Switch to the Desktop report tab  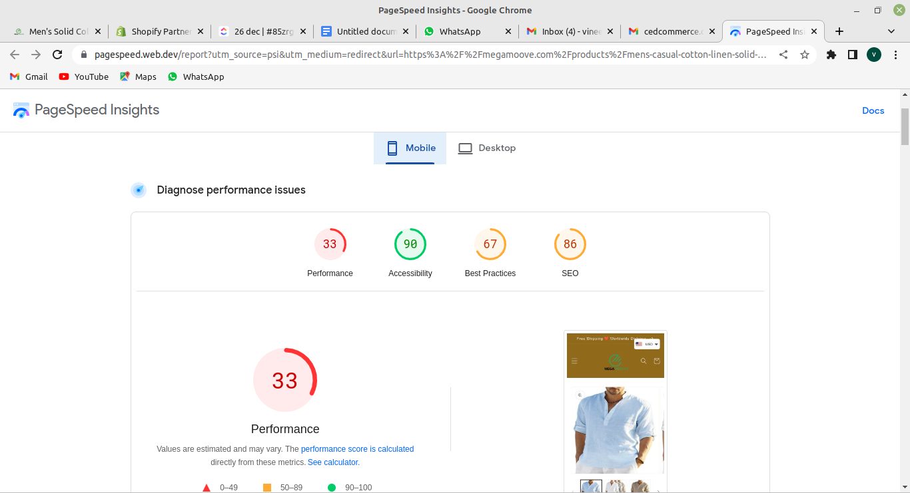pos(487,148)
